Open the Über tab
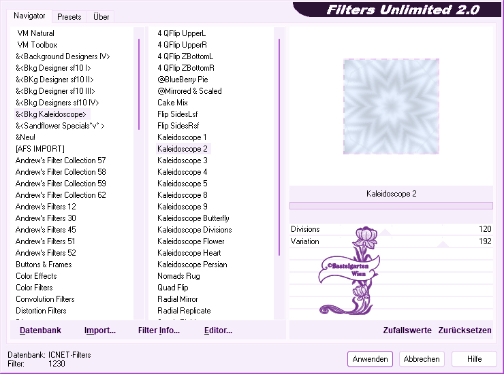This screenshot has width=504, height=374. (x=101, y=17)
